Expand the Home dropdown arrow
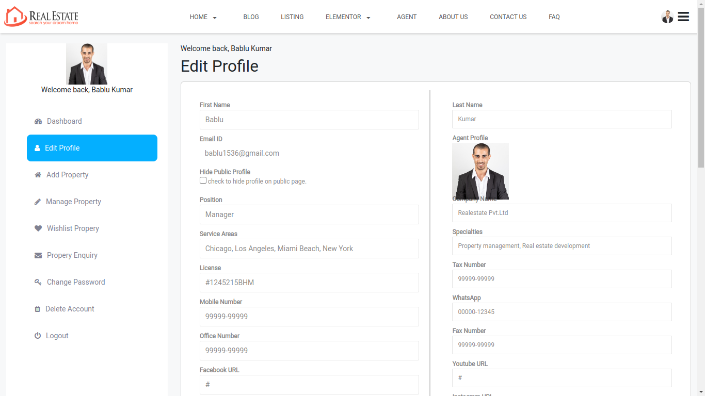705x396 pixels. pos(215,18)
